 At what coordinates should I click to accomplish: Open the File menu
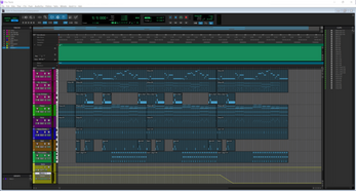(x=3, y=6)
